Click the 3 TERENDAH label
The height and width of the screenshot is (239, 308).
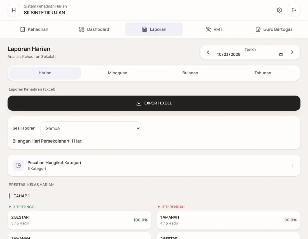point(173,207)
